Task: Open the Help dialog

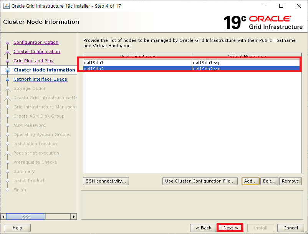Action: 17,228
